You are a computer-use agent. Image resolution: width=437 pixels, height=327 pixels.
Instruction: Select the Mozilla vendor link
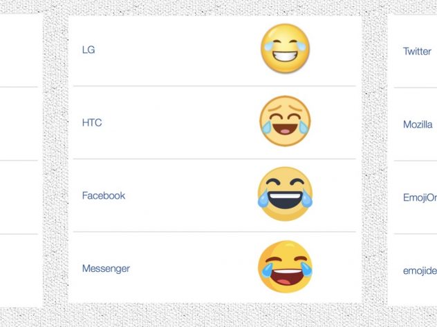coord(418,124)
